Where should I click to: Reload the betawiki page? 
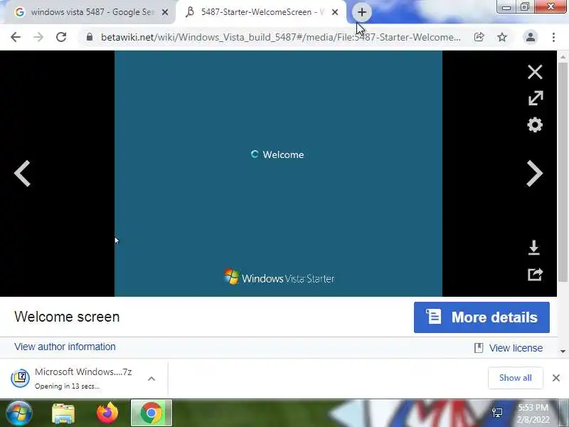tap(61, 37)
